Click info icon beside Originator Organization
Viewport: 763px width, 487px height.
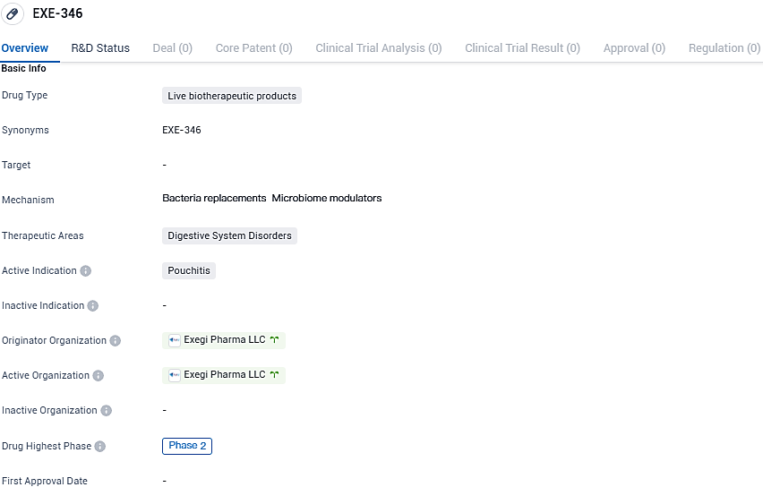click(x=115, y=340)
